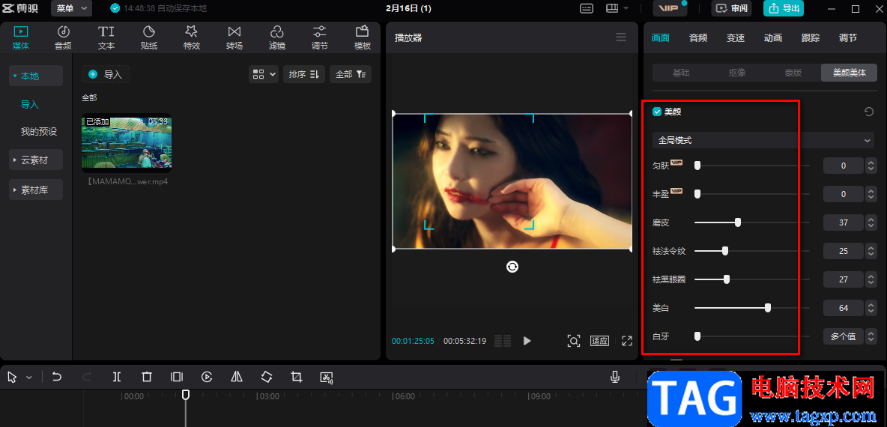The height and width of the screenshot is (427, 887).
Task: Collapse the 本地 section
Action: point(36,76)
